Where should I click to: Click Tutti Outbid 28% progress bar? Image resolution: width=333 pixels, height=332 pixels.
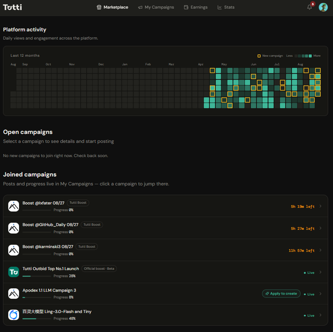point(37,276)
